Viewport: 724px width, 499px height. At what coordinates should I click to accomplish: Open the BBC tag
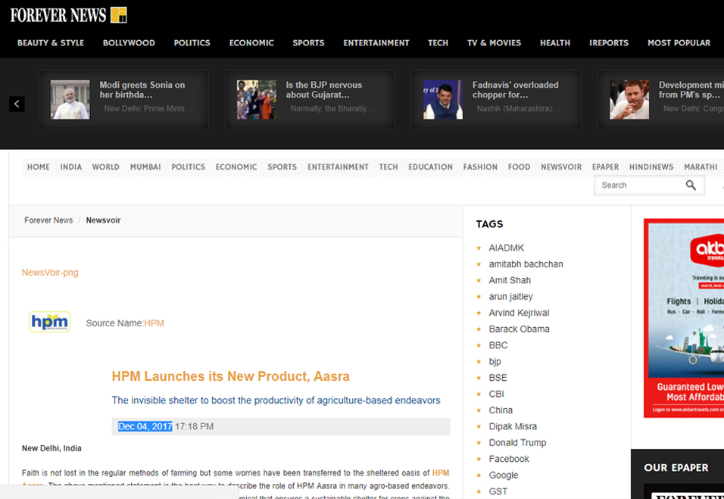[x=498, y=345]
